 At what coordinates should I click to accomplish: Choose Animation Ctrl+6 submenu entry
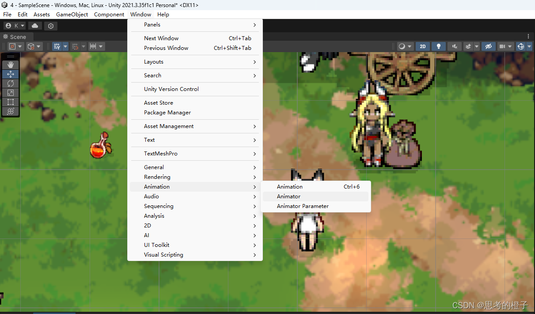315,187
